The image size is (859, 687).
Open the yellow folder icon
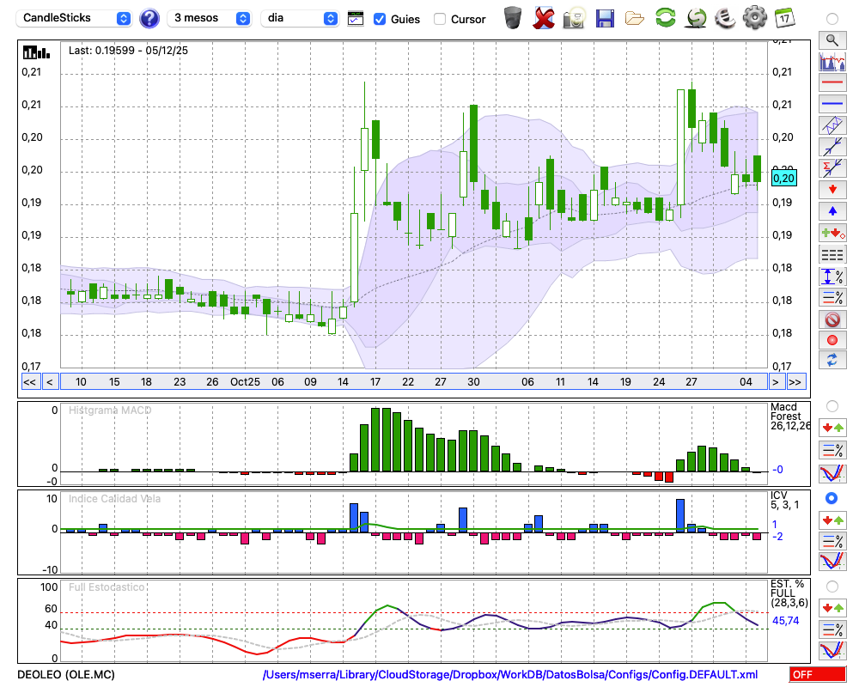pyautogui.click(x=635, y=17)
